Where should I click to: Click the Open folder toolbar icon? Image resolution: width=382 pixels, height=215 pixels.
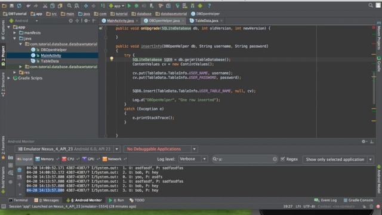point(4,5)
